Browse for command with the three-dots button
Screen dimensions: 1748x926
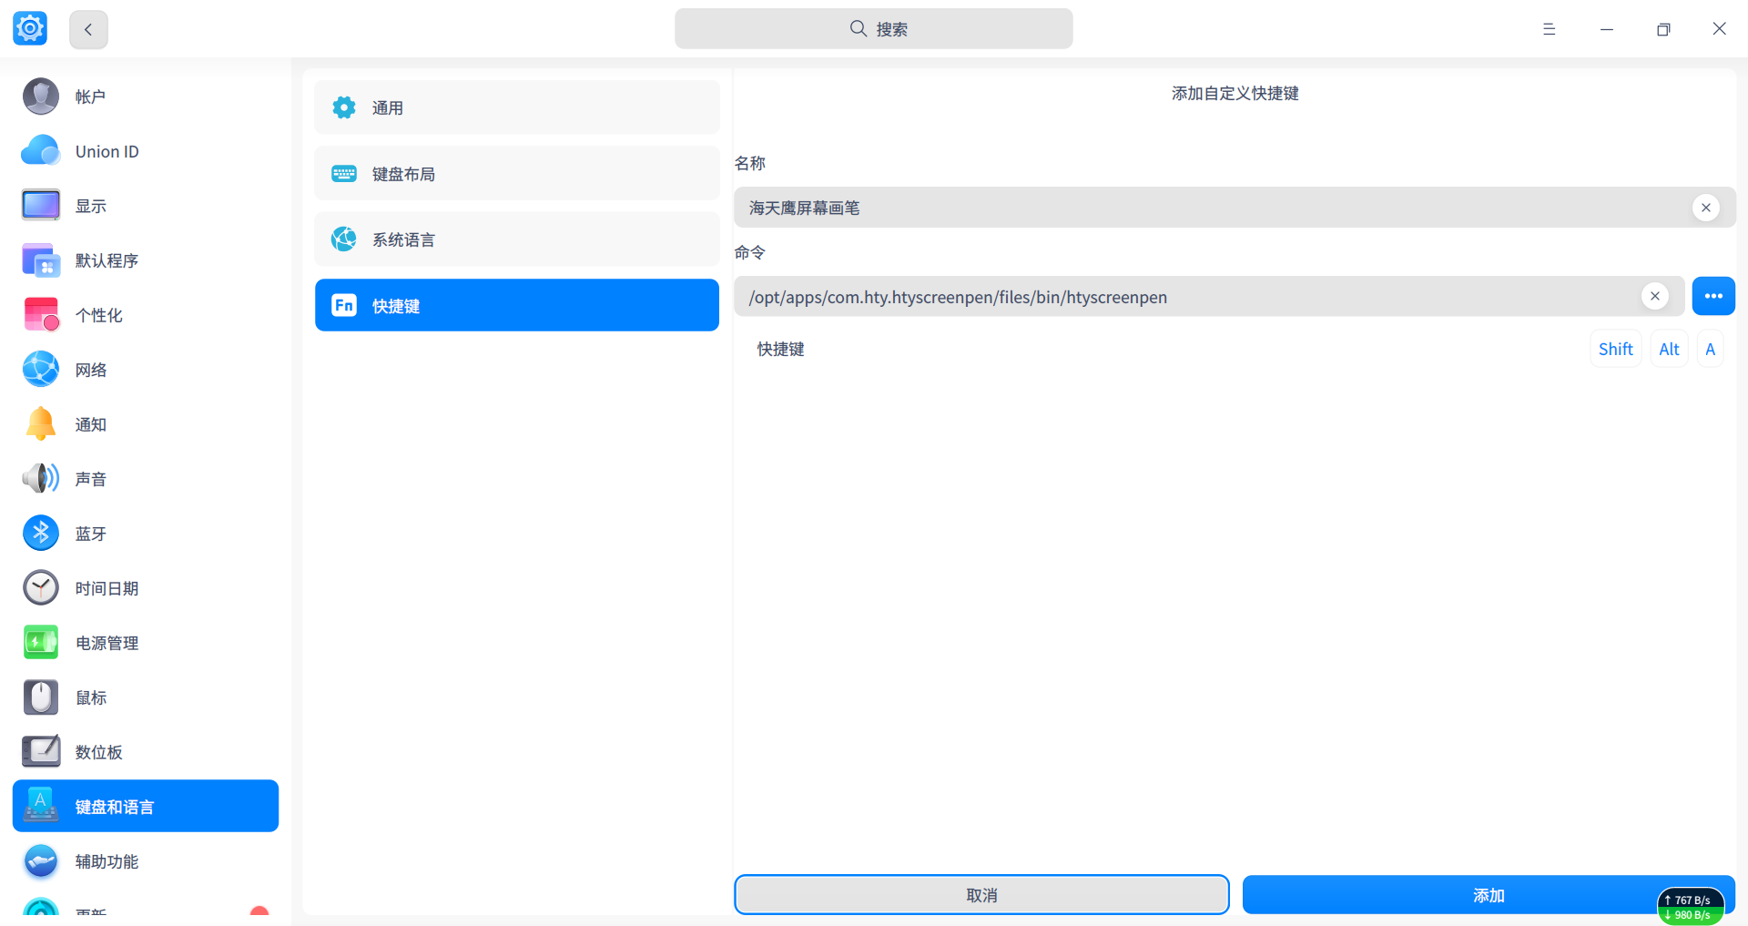1713,296
